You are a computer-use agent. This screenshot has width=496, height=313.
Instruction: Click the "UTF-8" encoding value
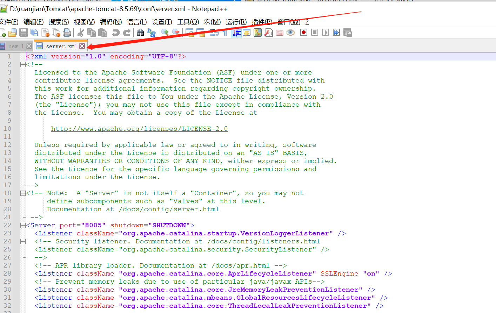[163, 56]
